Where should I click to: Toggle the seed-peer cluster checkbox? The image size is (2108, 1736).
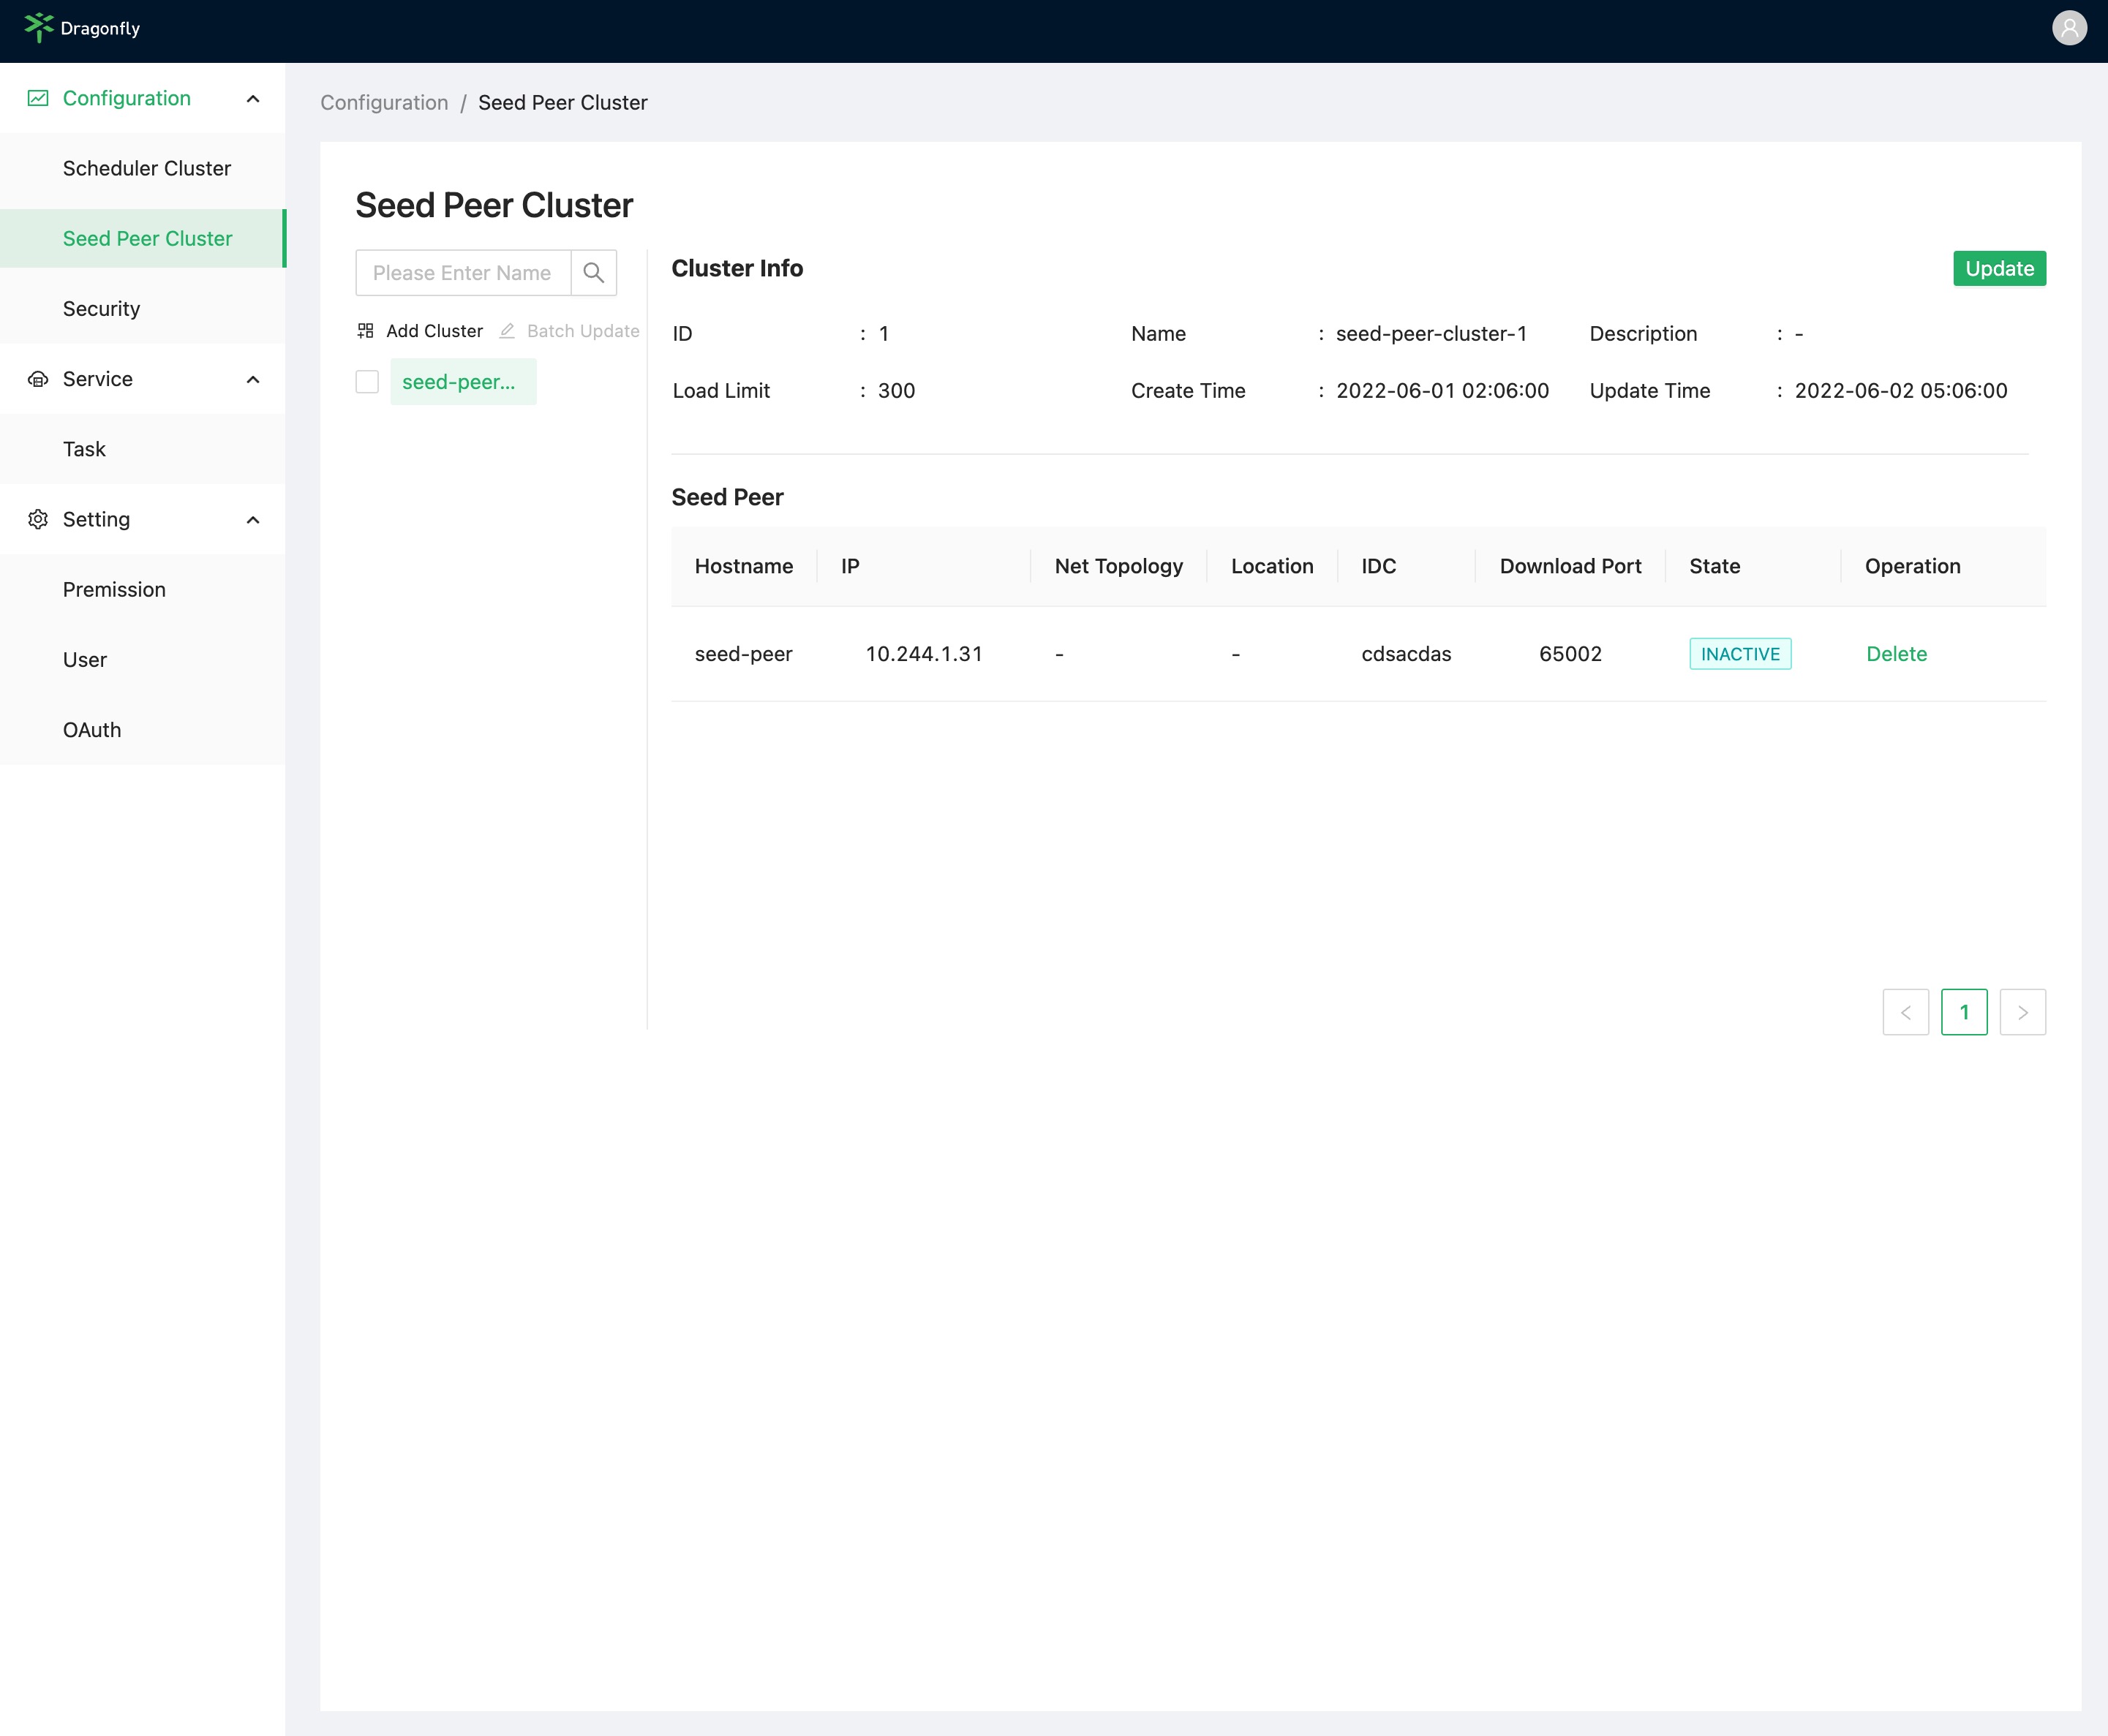368,382
